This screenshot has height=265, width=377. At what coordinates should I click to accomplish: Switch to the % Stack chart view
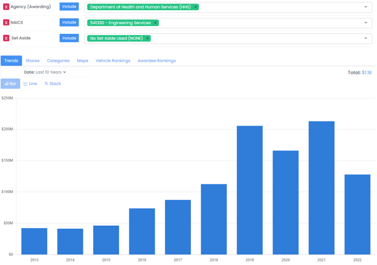53,84
